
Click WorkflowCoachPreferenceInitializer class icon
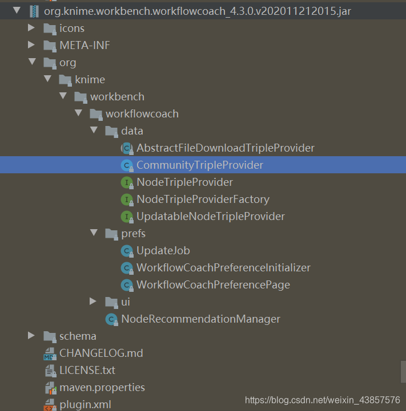click(x=127, y=268)
